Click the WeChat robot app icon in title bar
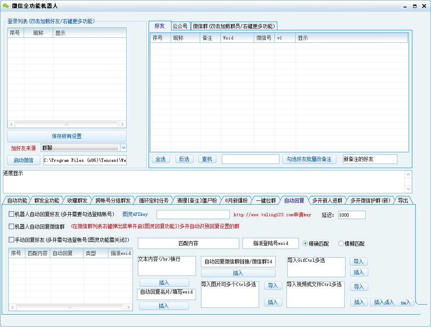The width and height of the screenshot is (431, 327). tap(5, 6)
